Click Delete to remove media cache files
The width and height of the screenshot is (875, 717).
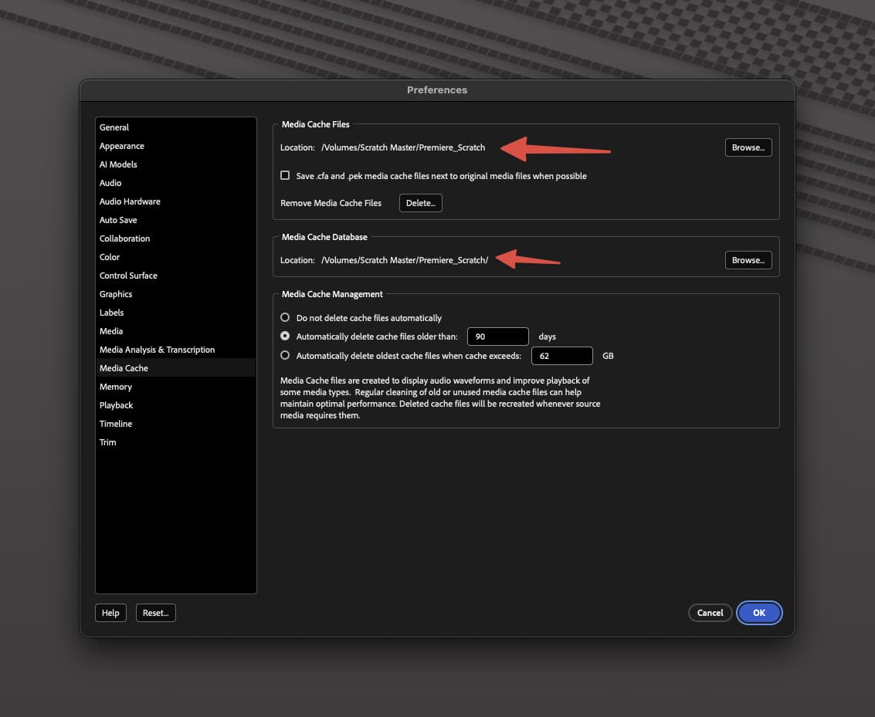(420, 203)
